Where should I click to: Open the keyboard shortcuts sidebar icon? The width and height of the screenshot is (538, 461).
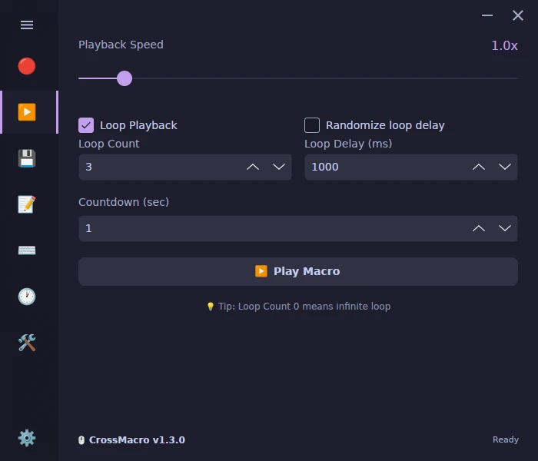[27, 250]
